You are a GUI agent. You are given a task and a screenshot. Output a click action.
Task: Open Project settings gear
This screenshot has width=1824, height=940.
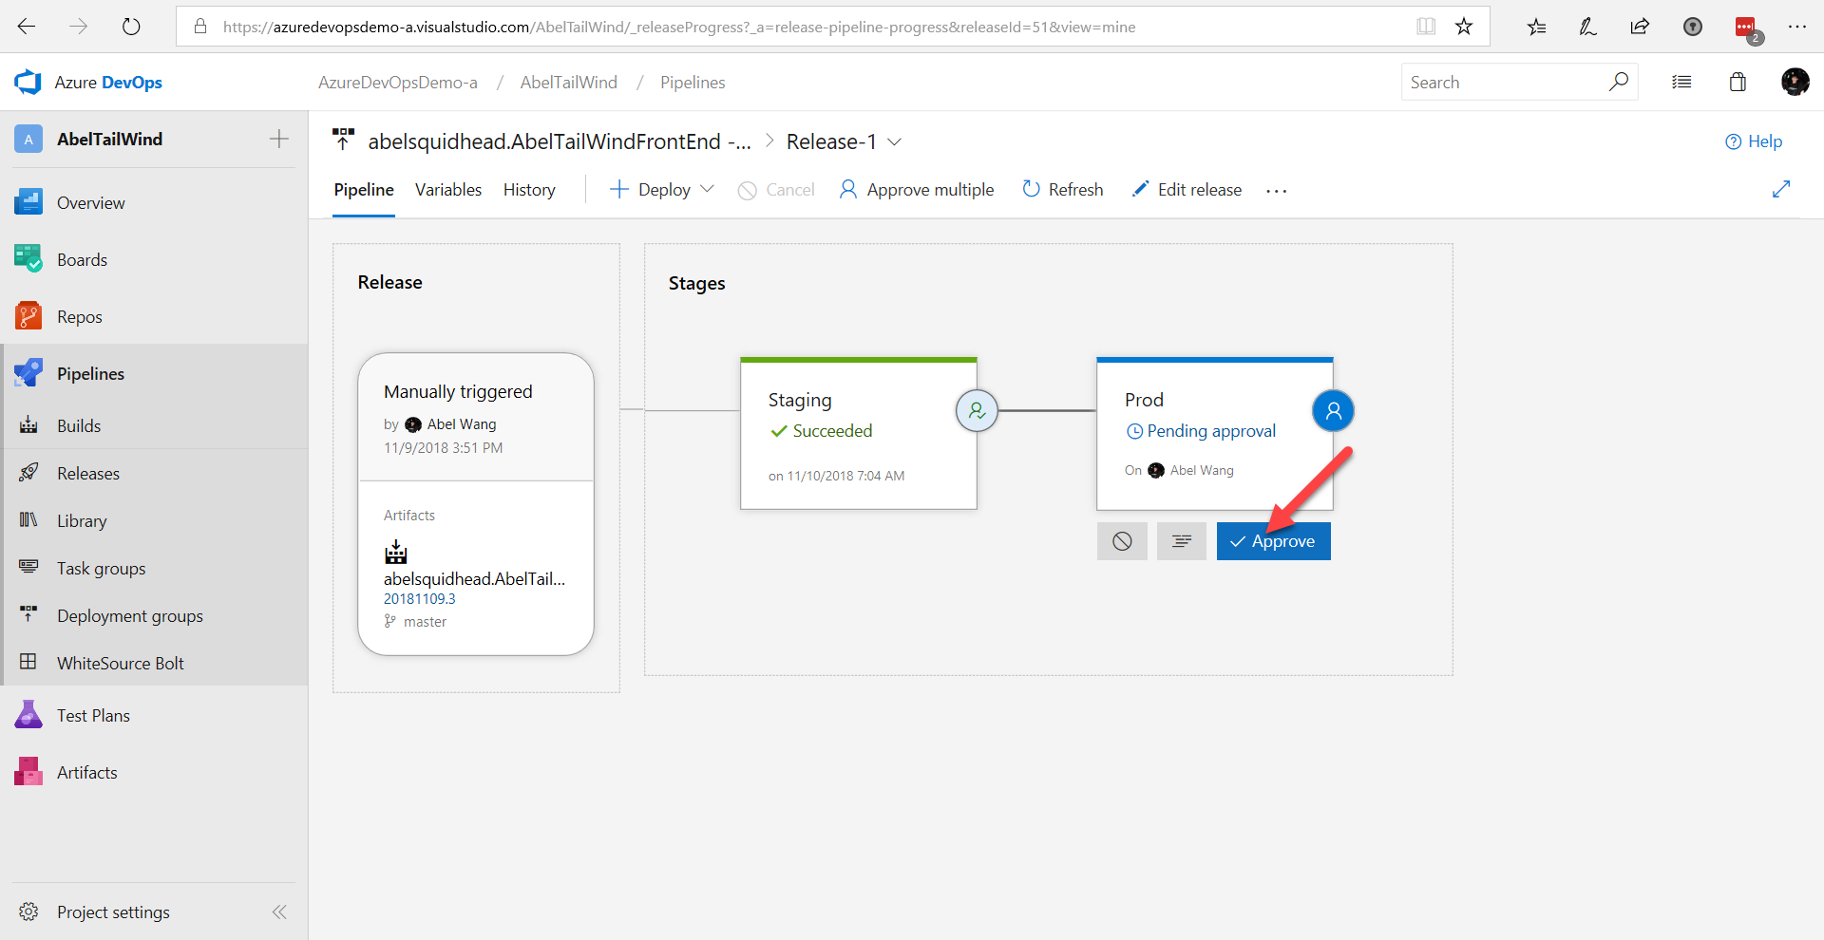tap(28, 912)
